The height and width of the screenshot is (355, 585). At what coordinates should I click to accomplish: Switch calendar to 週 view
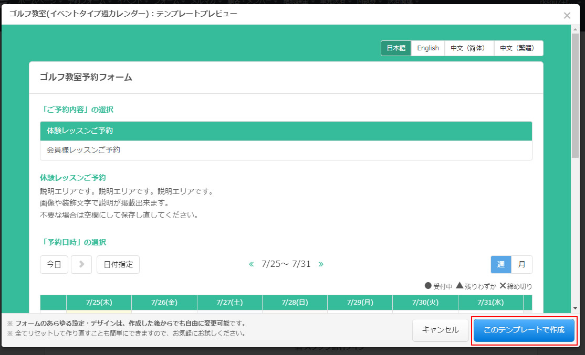(501, 264)
